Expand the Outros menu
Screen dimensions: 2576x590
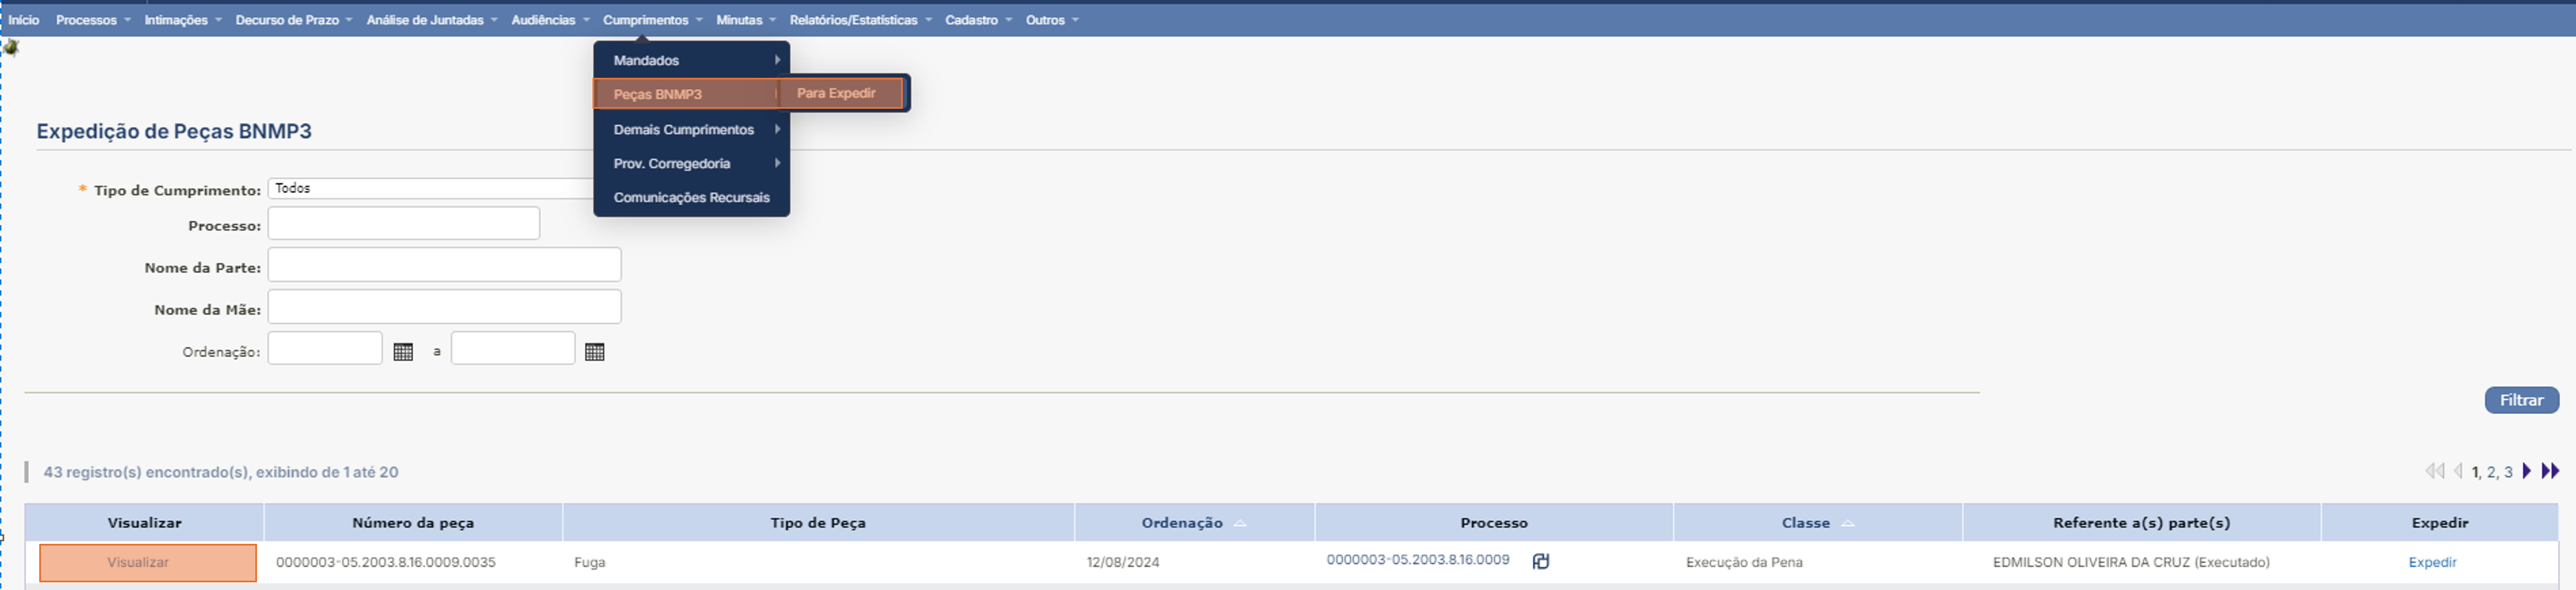tap(1051, 20)
